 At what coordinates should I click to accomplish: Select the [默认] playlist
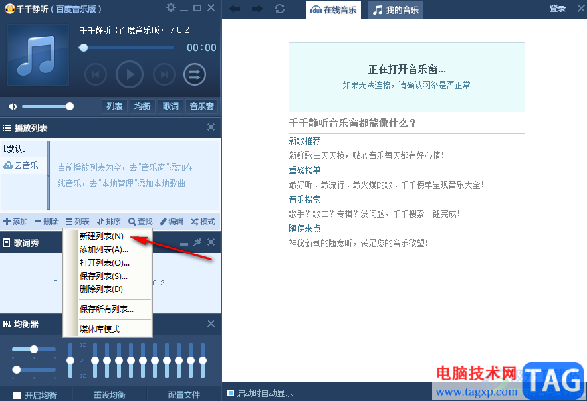pos(15,148)
